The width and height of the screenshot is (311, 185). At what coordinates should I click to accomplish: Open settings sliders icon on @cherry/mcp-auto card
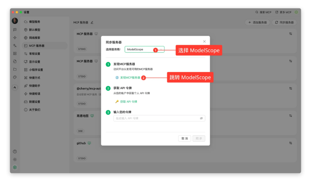tap(291, 88)
